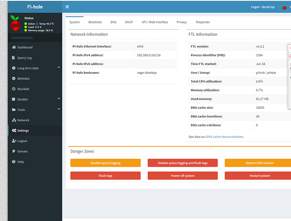Click the Danger Zone! heading

point(82,151)
